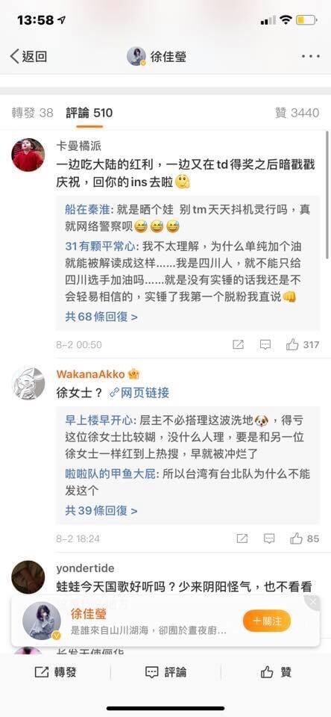Expand 共39條回復 replies

point(101,510)
